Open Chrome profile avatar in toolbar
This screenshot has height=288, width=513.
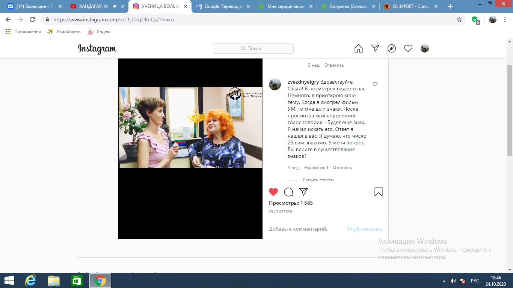click(493, 19)
